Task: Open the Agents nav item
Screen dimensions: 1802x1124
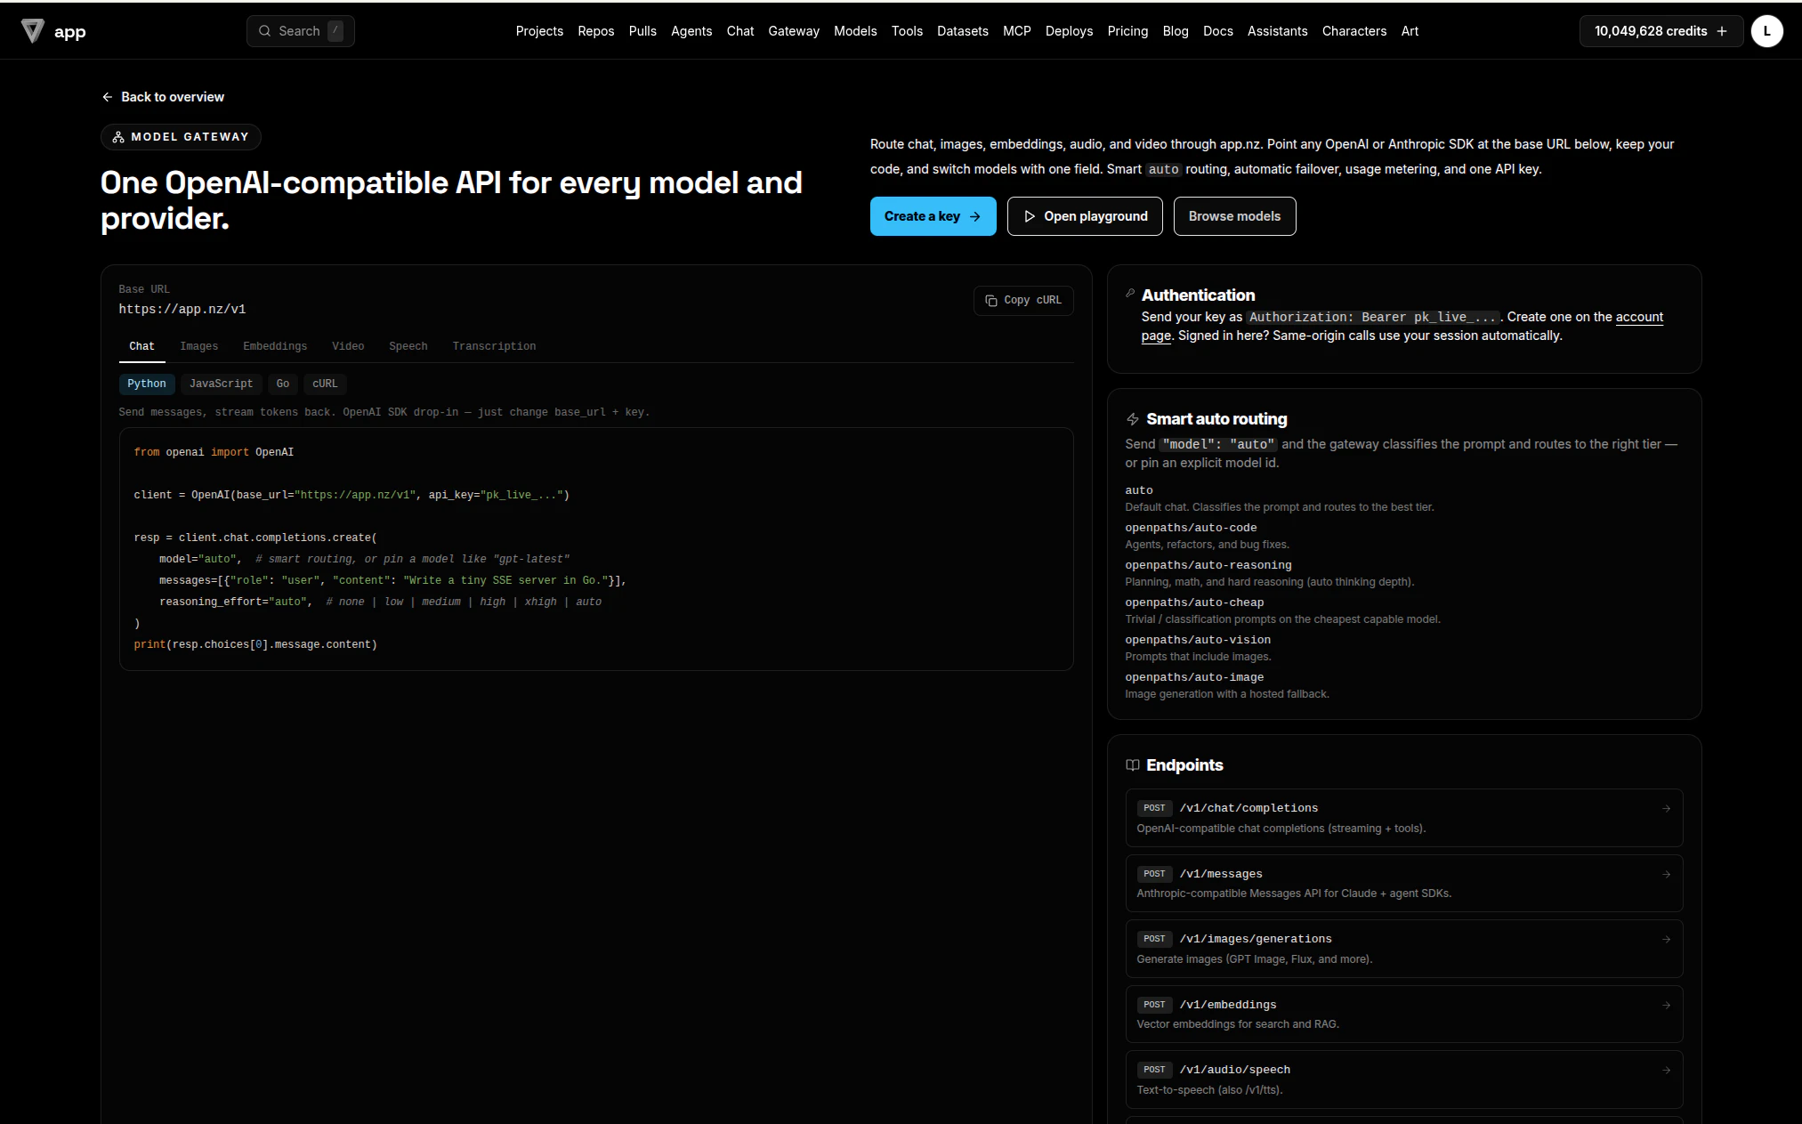Action: (x=691, y=31)
